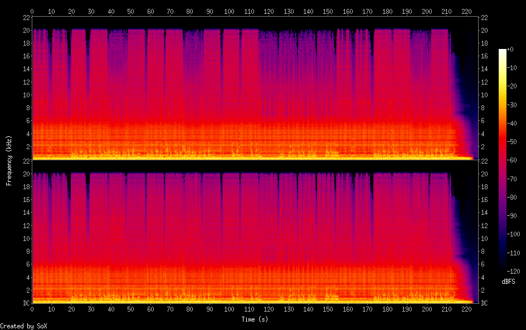Click the 0 second tick on the bottom time axis

pyautogui.click(x=32, y=308)
